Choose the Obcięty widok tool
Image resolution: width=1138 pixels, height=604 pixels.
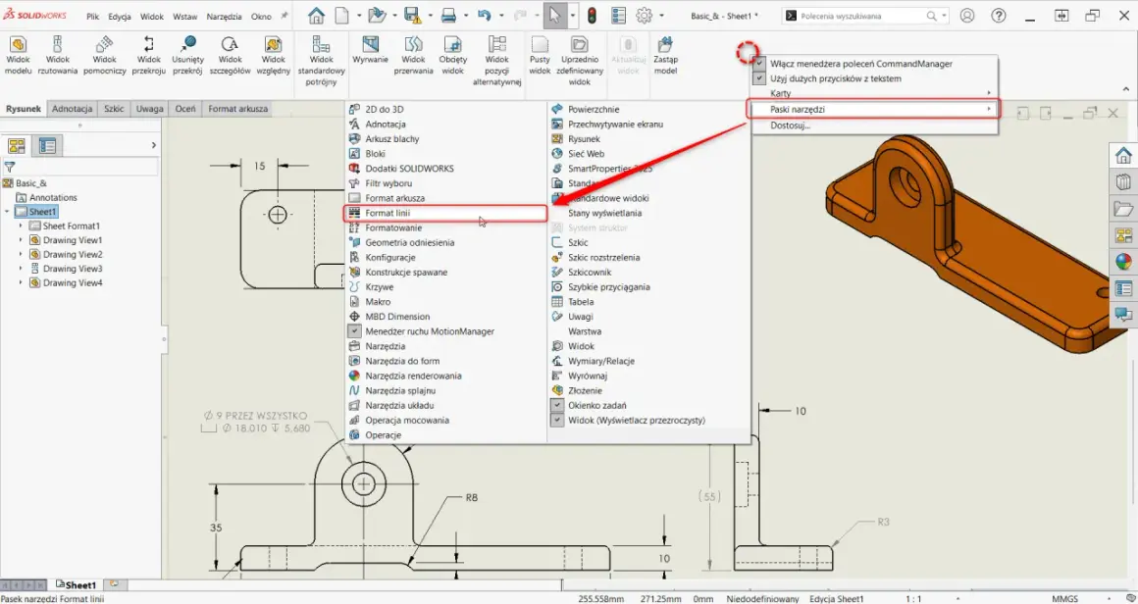point(452,55)
